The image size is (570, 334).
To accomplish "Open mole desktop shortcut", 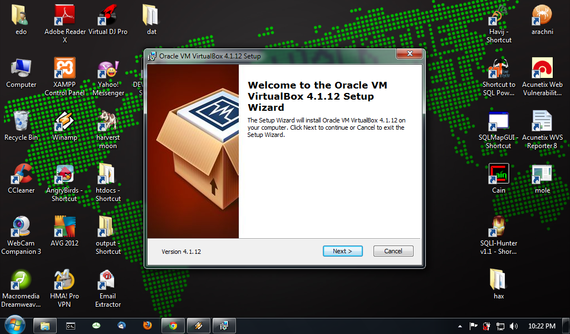I will click(x=542, y=179).
